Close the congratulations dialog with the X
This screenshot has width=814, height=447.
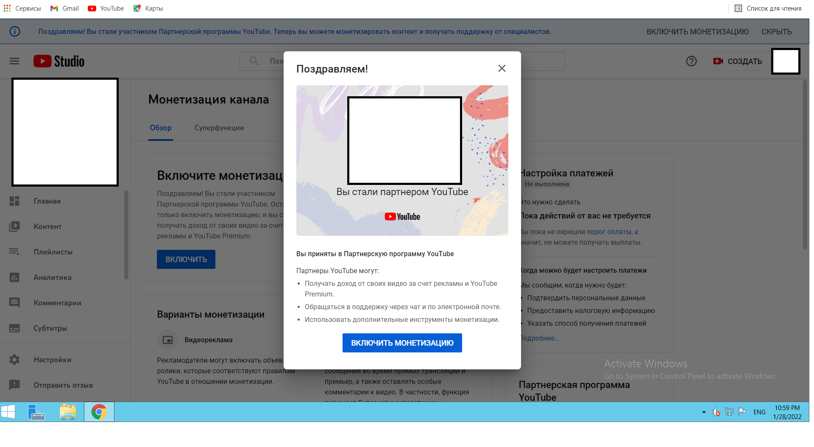tap(502, 68)
